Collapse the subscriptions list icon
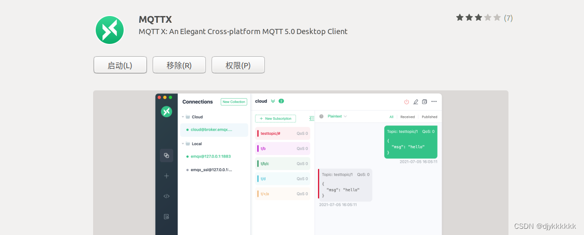Screen dimensions: 584x235 tap(312, 119)
